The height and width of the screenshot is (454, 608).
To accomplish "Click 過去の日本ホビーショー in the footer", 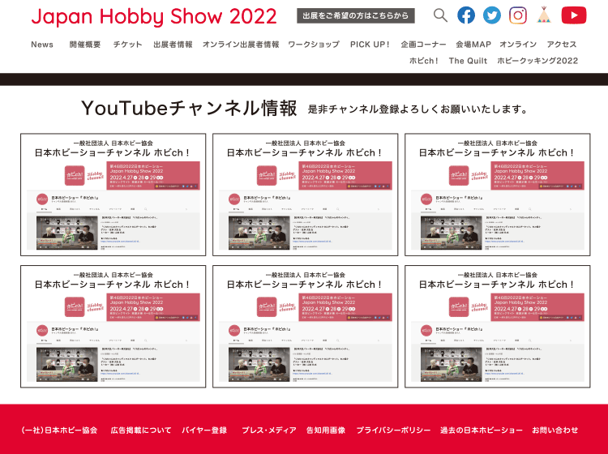I will pos(482,430).
